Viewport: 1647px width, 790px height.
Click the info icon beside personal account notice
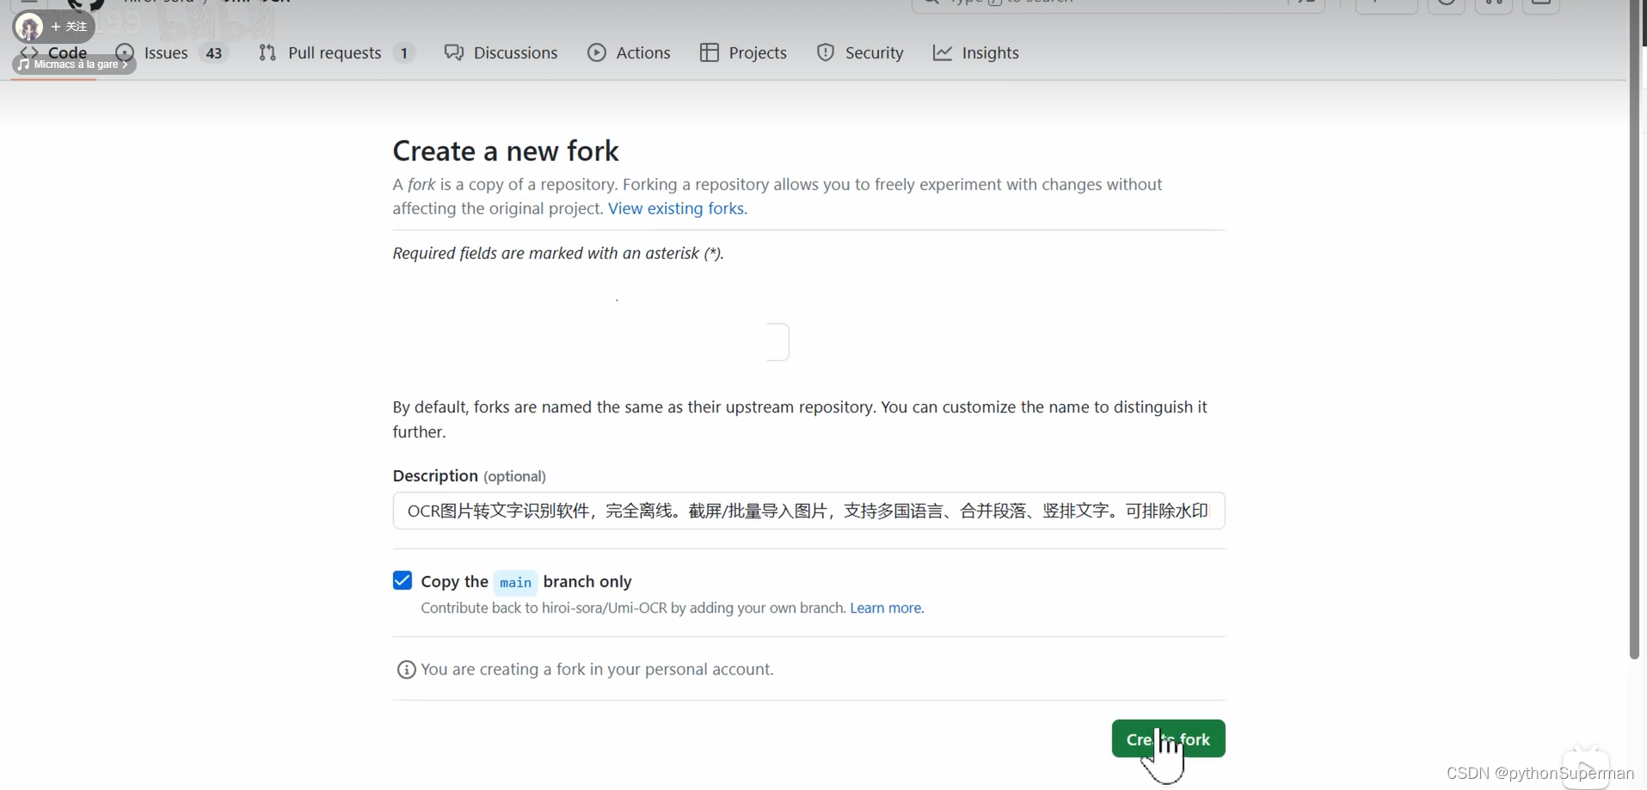[406, 670]
